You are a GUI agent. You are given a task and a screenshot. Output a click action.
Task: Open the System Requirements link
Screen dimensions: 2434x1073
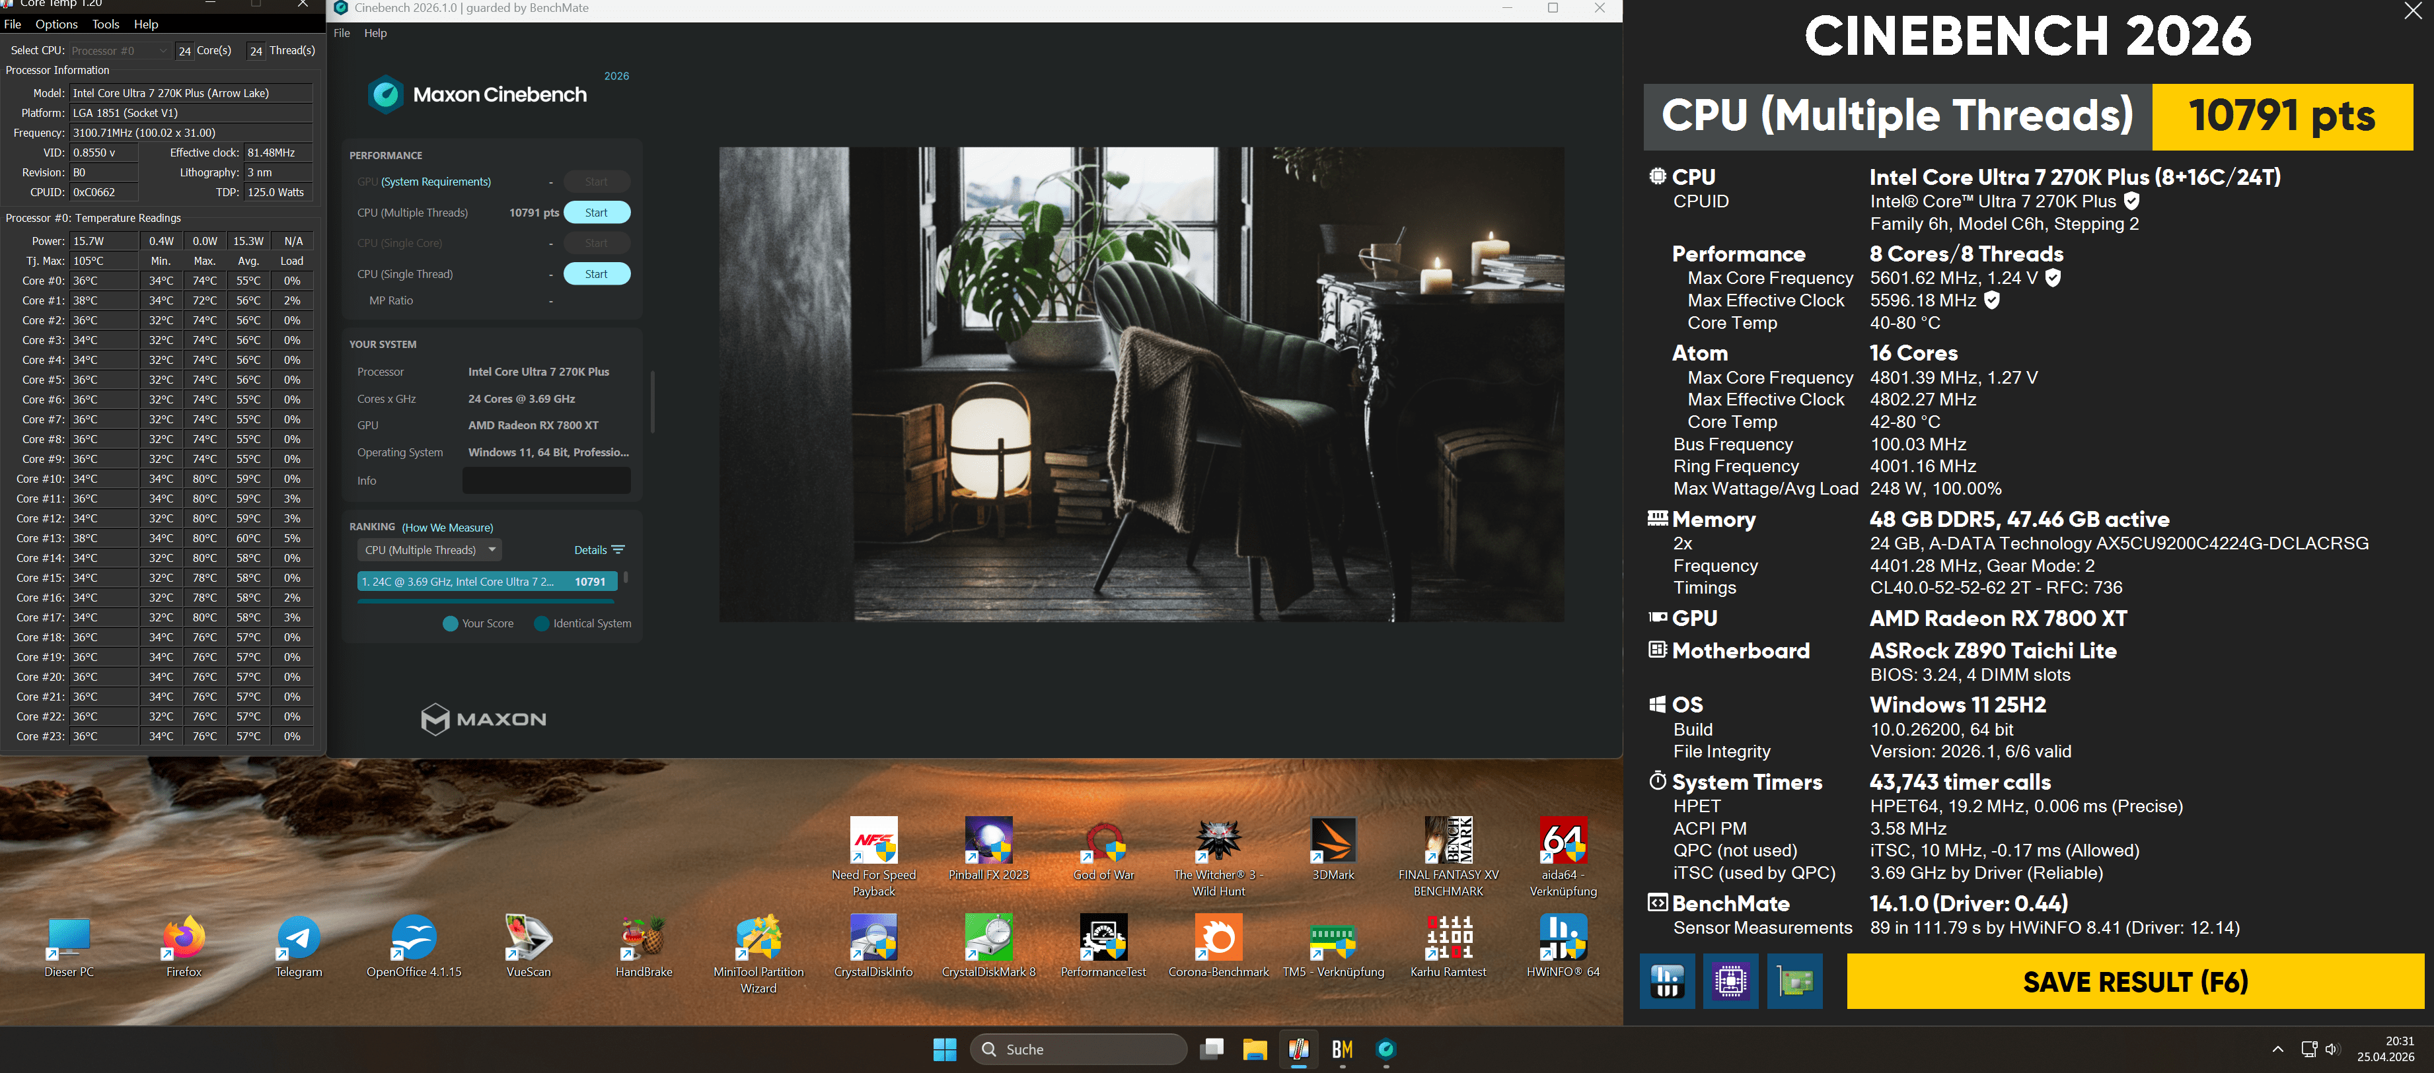pyautogui.click(x=435, y=182)
